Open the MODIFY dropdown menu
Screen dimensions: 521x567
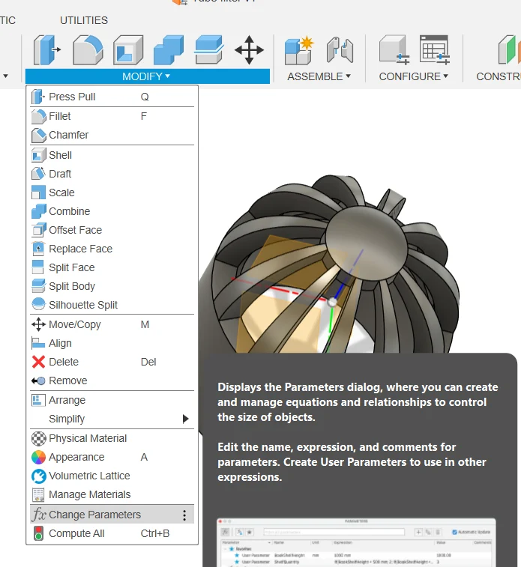click(x=147, y=76)
